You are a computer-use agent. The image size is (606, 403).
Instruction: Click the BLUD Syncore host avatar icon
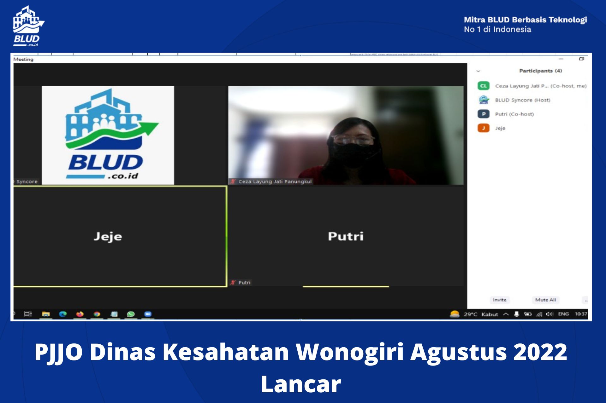[483, 100]
